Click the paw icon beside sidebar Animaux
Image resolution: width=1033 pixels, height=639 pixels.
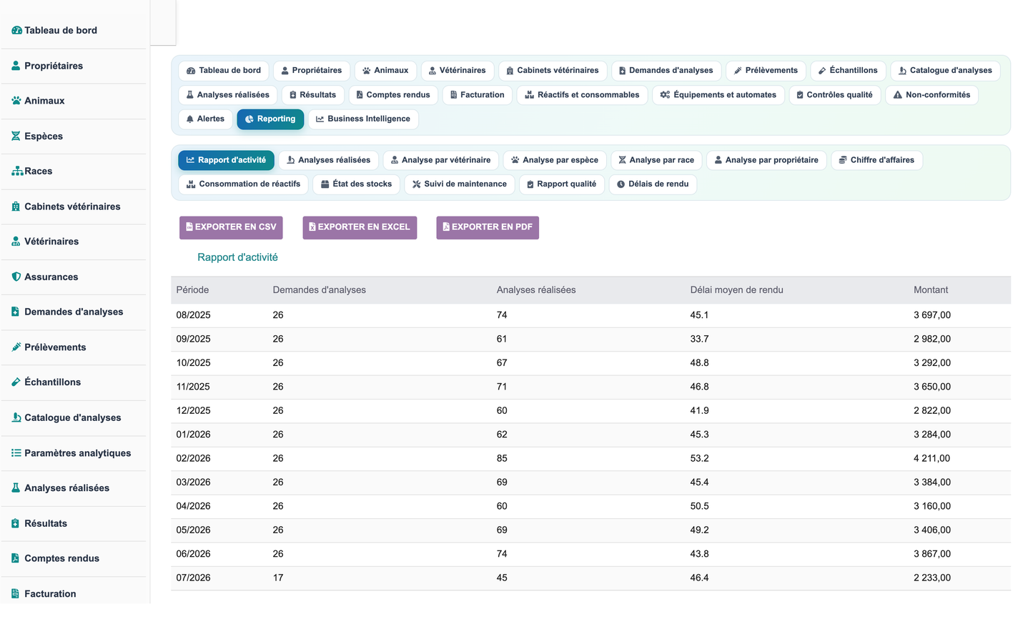[x=16, y=101]
